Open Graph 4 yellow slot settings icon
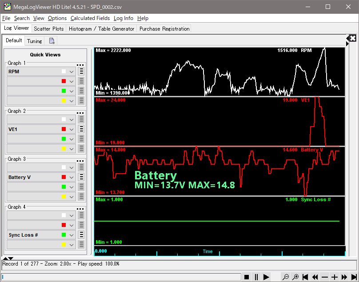Screen dimensions: 359x282 tap(81, 244)
